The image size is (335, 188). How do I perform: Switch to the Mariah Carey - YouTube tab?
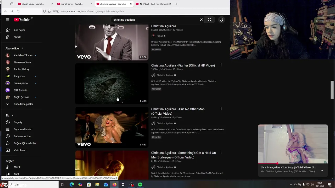pyautogui.click(x=36, y=4)
